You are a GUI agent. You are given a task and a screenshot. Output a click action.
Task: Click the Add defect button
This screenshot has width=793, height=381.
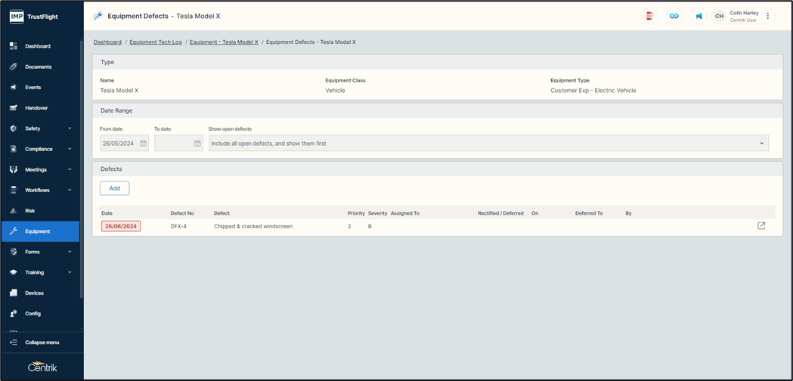pyautogui.click(x=114, y=188)
